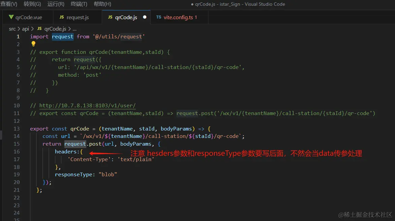Screen dimensions: 395x221
Task: Open the 终端(T) menu
Action: click(x=79, y=4)
